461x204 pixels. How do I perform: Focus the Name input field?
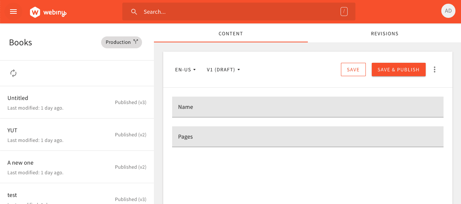coord(307,107)
